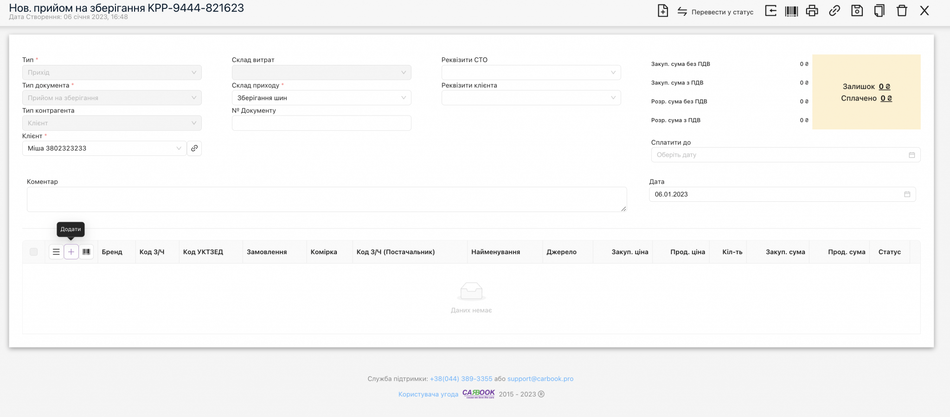Viewport: 950px width, 417px height.
Task: Delete the document with the trash icon
Action: 902,11
